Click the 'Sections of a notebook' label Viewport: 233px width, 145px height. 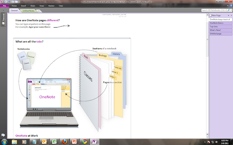104,48
